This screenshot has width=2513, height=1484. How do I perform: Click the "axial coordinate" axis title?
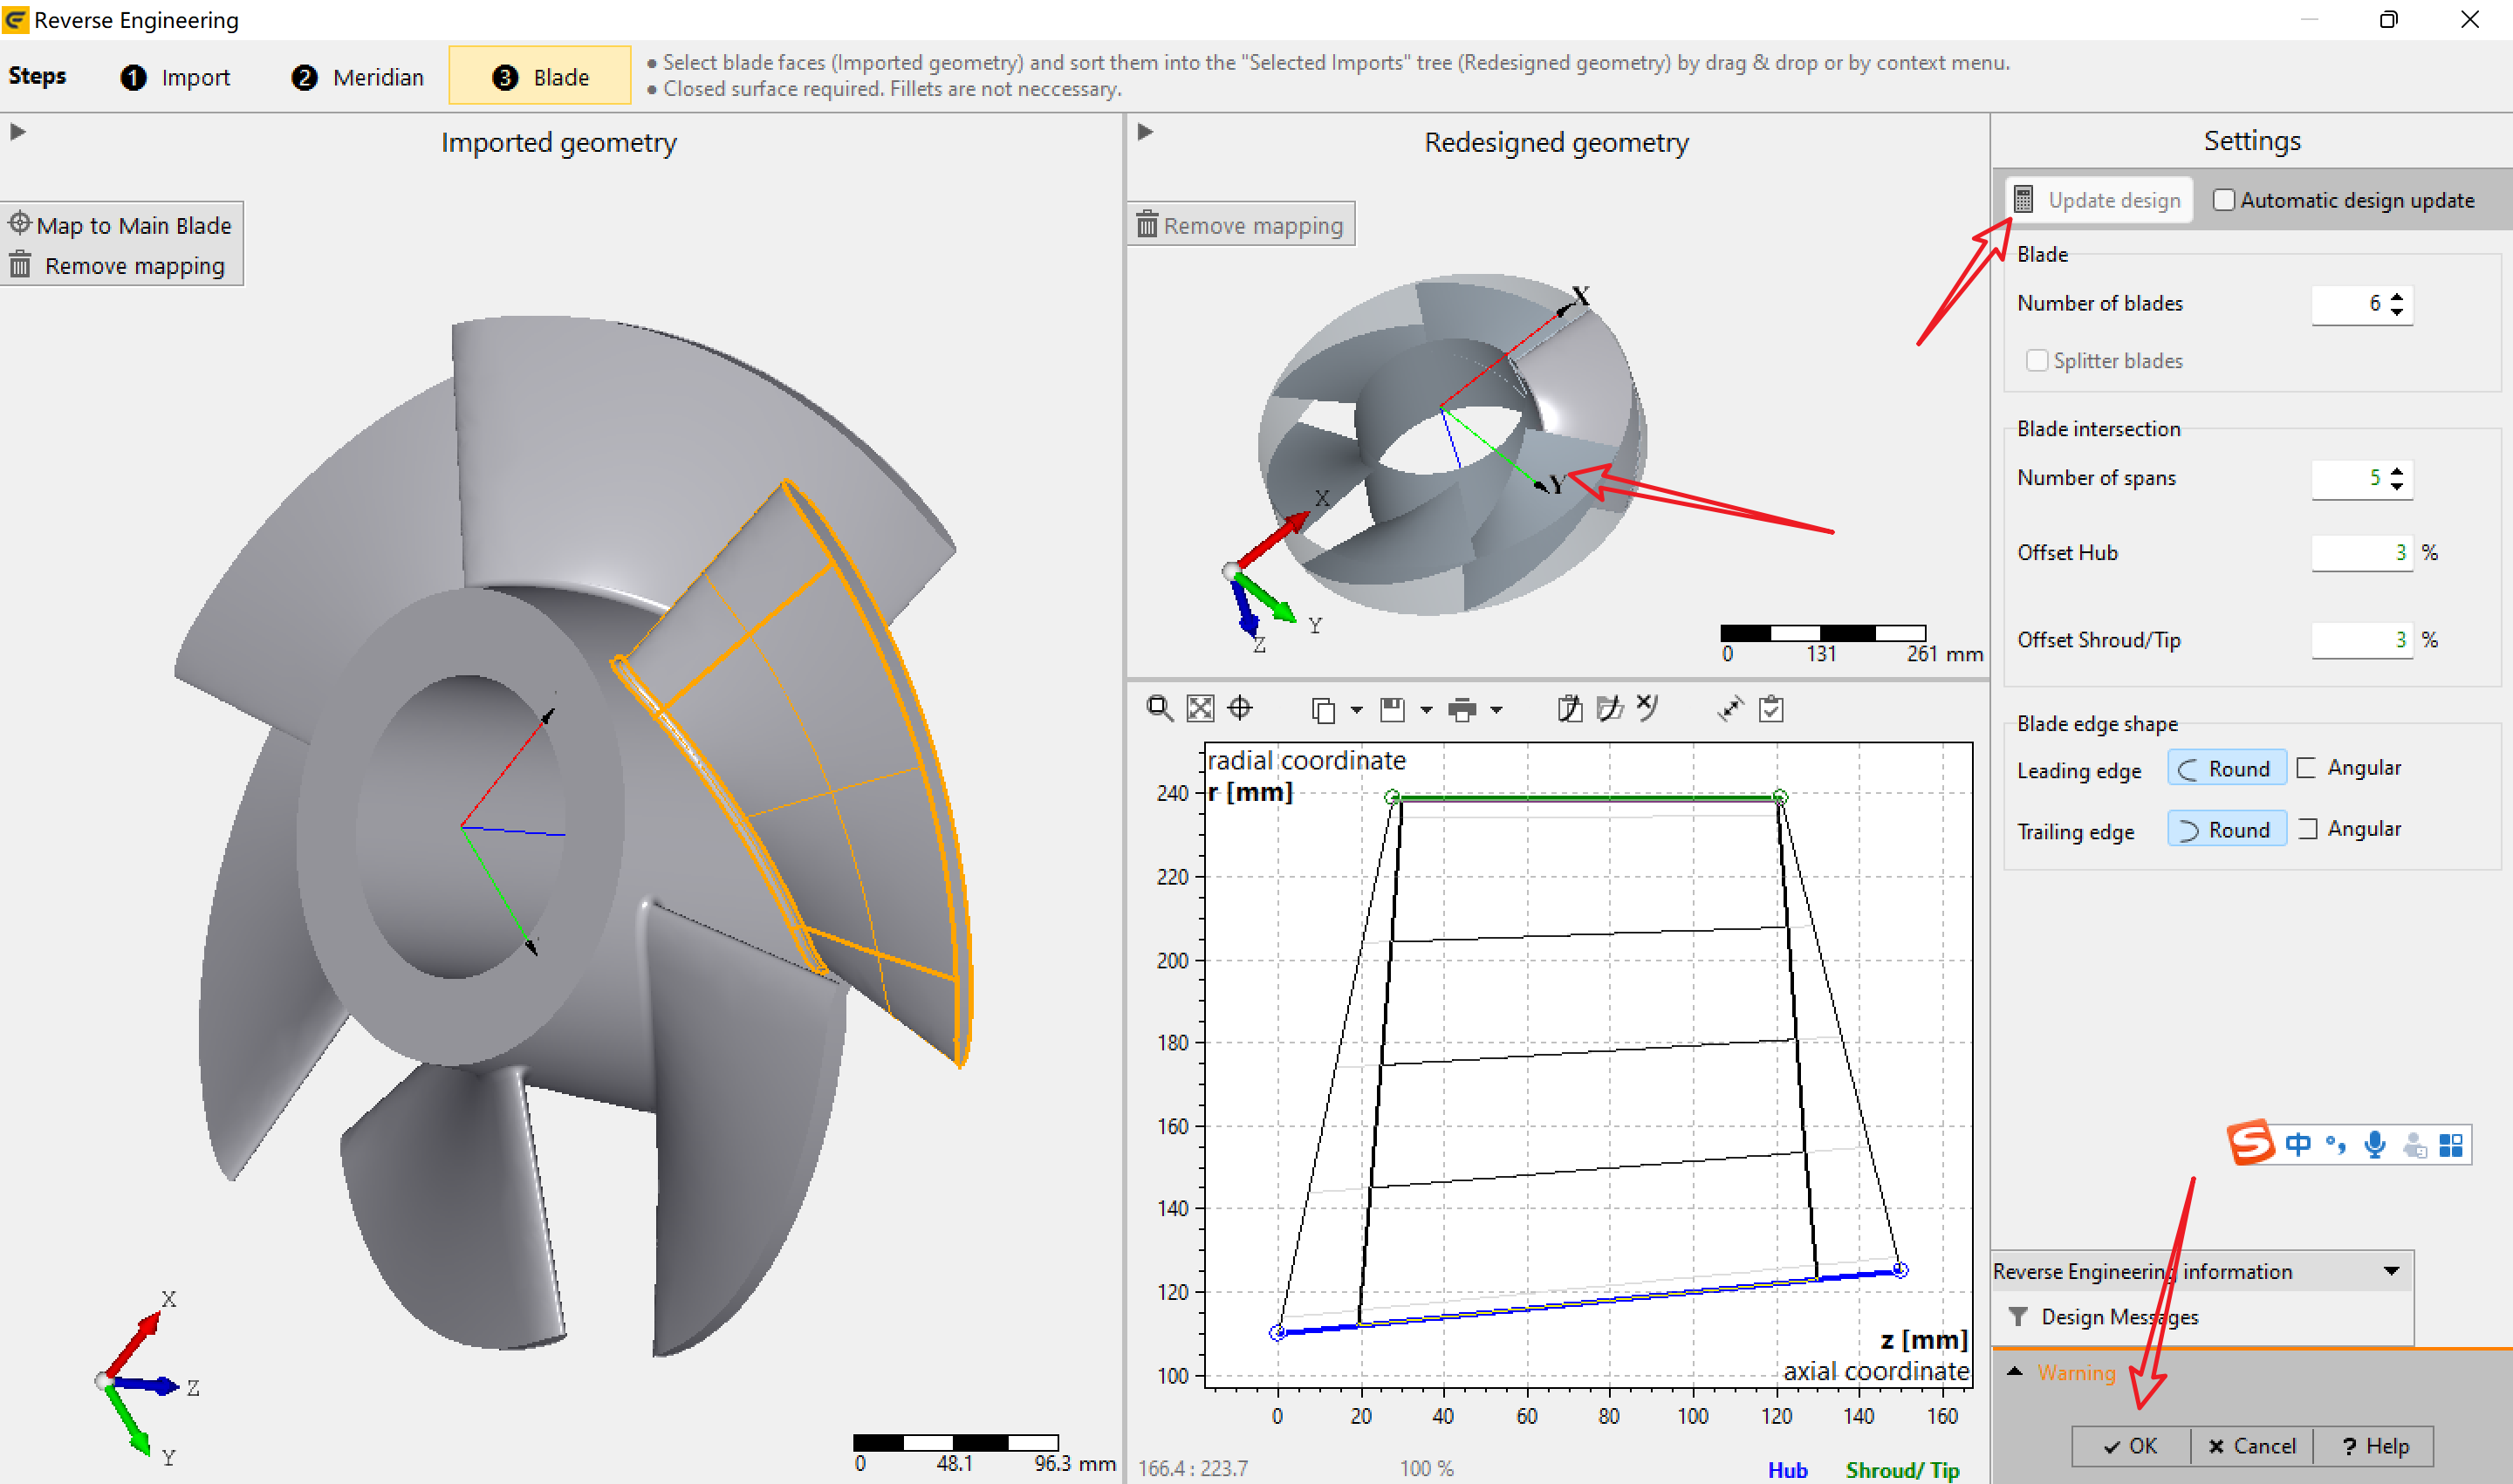1876,1371
